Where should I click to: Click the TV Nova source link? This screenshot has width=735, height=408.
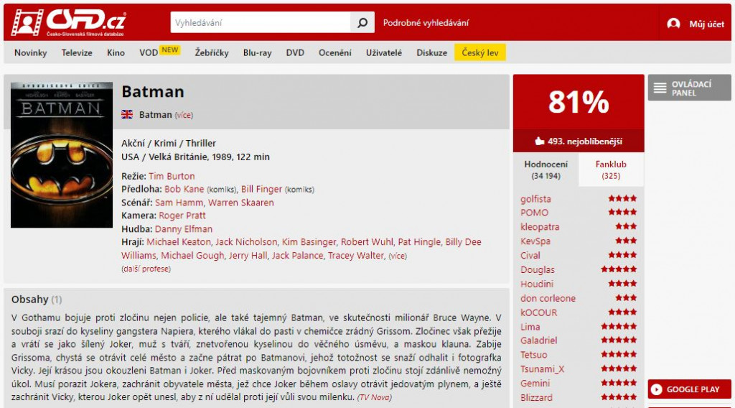tap(374, 398)
